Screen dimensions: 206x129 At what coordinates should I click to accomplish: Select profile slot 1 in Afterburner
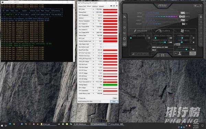click(x=201, y=22)
